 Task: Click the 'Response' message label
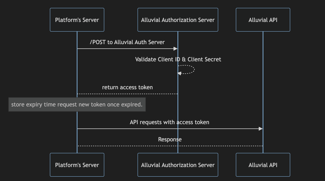click(170, 139)
